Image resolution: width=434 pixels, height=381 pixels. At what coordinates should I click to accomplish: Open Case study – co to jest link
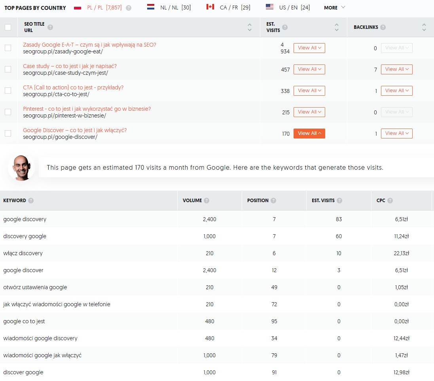point(70,66)
